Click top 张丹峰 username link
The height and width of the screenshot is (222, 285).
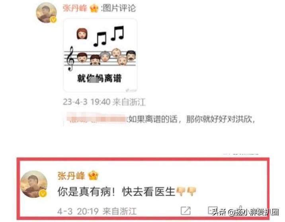pyautogui.click(x=75, y=8)
